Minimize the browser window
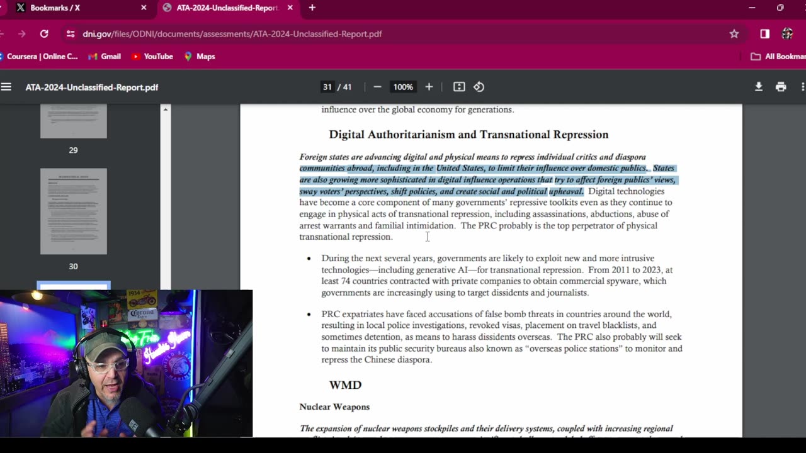Image resolution: width=806 pixels, height=453 pixels. pos(752,8)
